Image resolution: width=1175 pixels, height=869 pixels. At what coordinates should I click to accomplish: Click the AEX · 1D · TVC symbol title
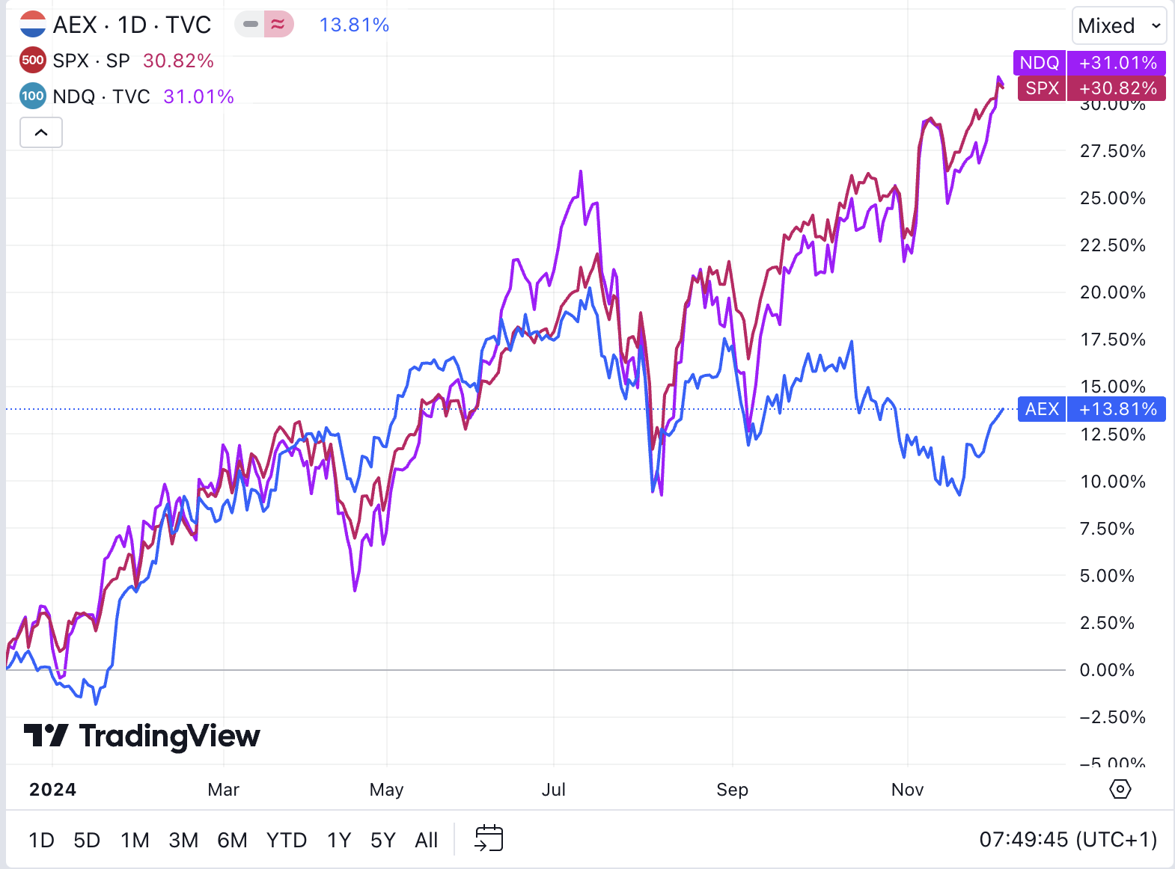[x=132, y=25]
